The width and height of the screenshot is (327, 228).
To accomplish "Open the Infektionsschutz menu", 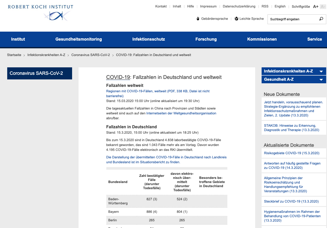I will (x=149, y=39).
